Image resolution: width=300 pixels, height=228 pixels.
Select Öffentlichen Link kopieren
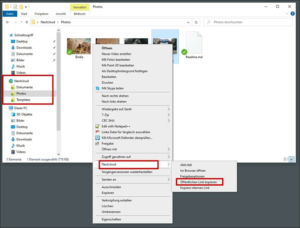tap(198, 182)
